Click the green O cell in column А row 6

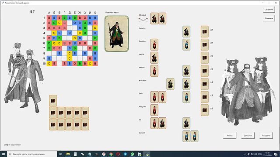coord(49,43)
